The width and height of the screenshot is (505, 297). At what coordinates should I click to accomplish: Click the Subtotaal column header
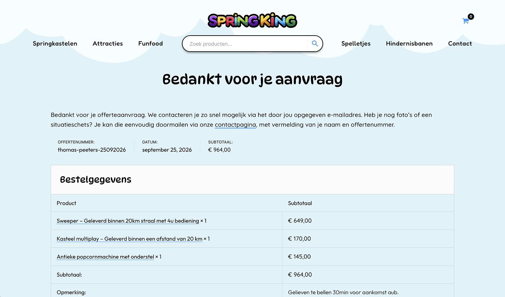300,203
